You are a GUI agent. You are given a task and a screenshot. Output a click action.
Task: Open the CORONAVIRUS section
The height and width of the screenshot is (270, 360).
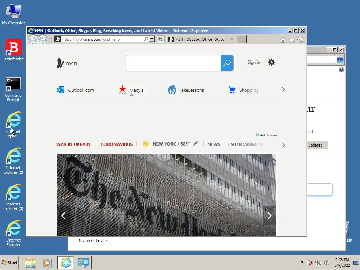pos(116,144)
